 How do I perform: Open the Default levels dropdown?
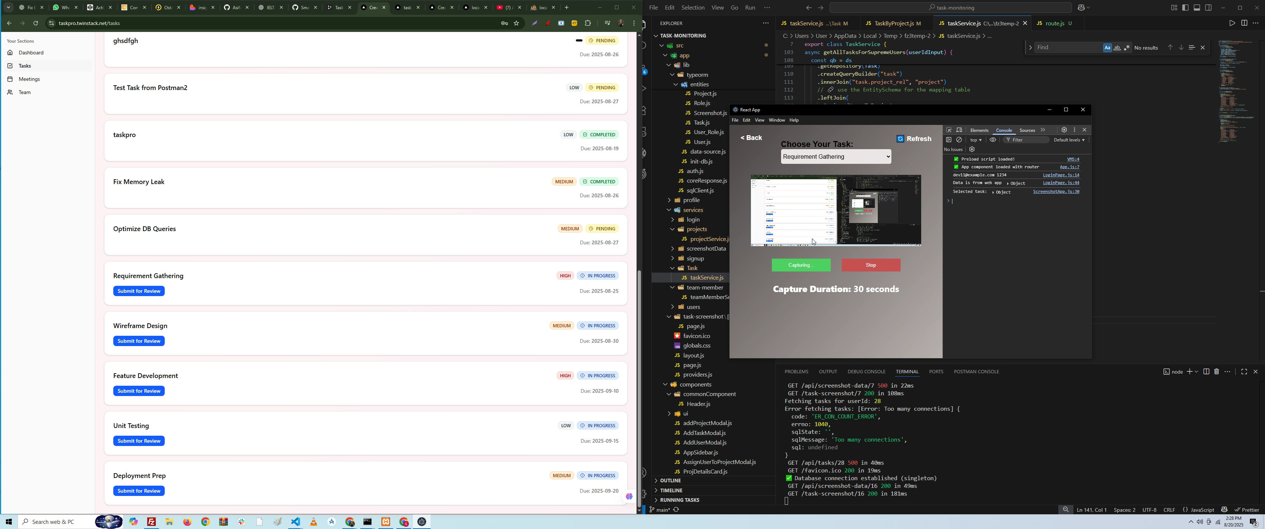(1069, 140)
